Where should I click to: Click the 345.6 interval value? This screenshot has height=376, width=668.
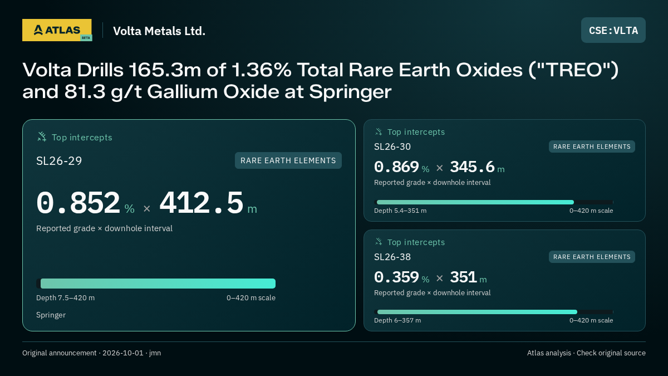coord(472,167)
